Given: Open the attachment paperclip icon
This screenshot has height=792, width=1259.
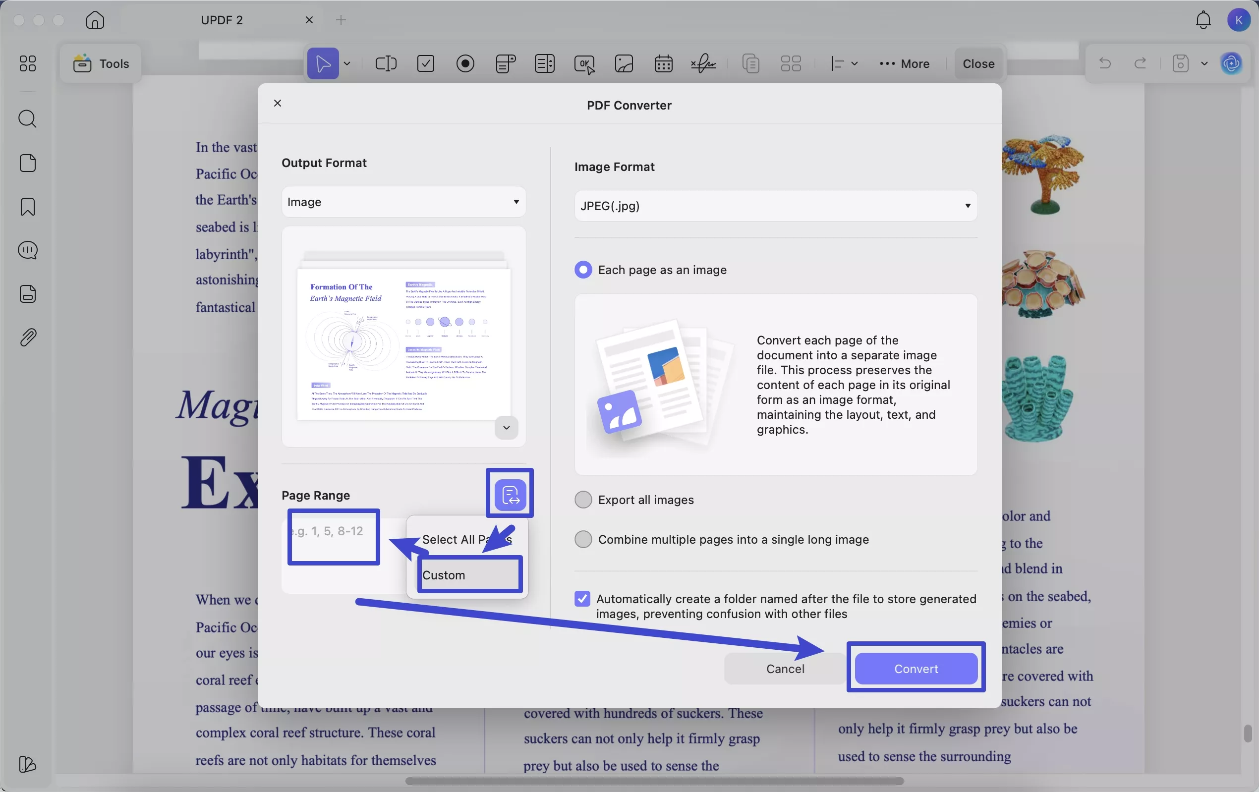Looking at the screenshot, I should 27,338.
